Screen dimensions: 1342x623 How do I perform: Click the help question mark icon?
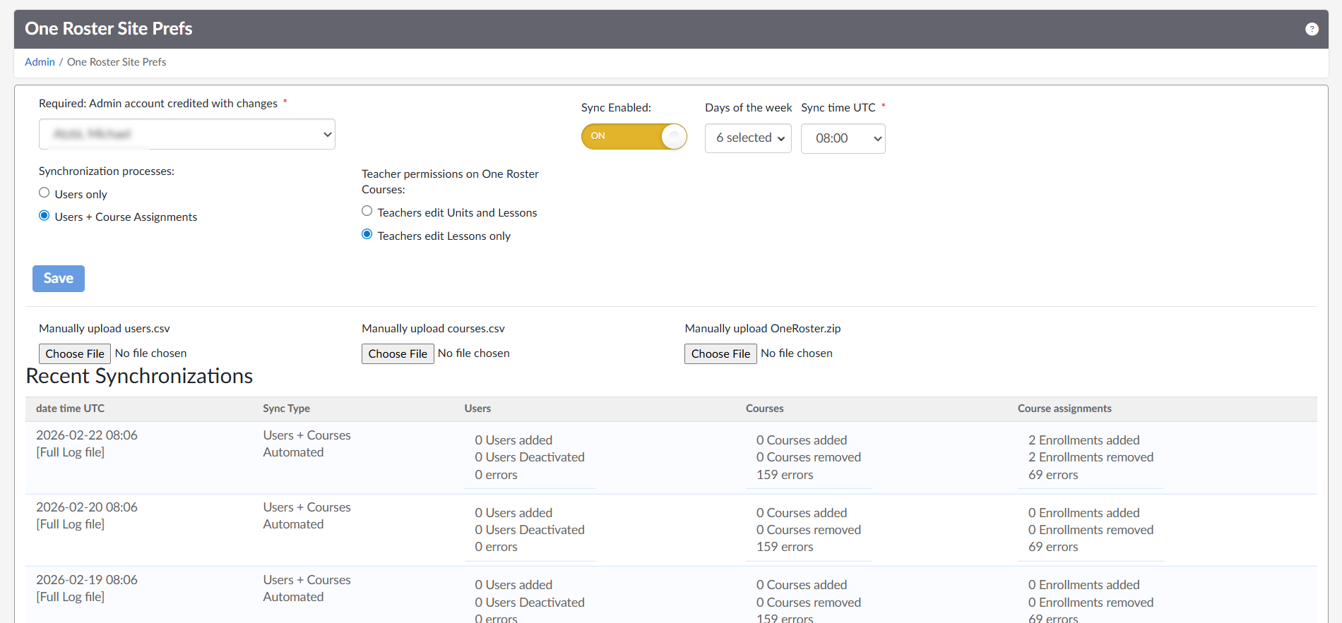point(1312,29)
